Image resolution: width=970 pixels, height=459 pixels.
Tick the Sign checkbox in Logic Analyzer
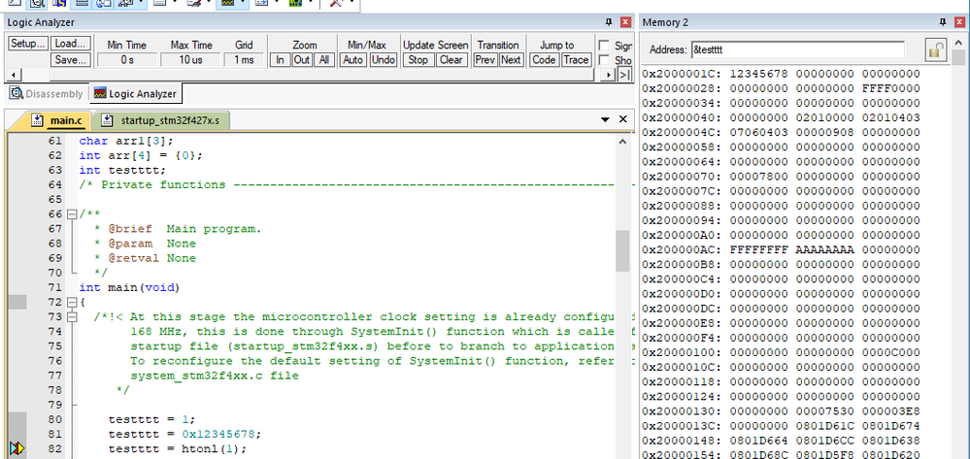(604, 46)
